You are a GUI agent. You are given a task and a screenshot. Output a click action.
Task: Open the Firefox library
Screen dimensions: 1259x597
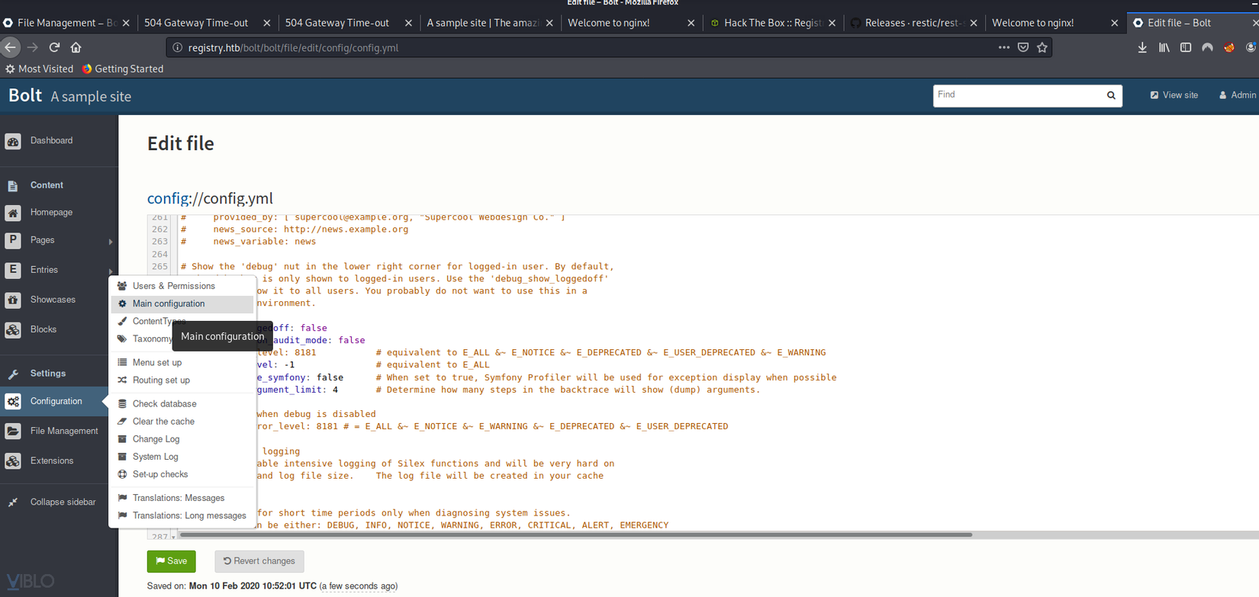(1164, 47)
